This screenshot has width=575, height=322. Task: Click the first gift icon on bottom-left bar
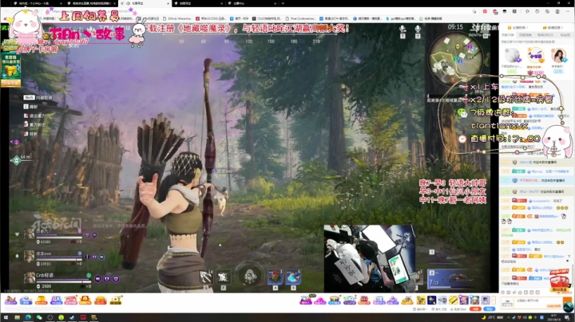(10, 300)
